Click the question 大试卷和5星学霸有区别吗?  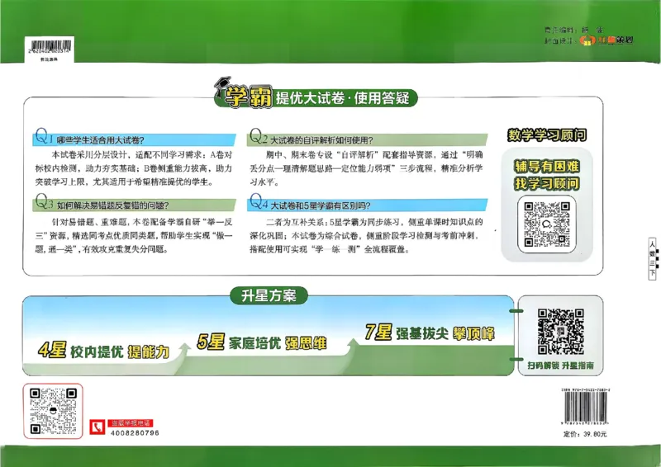coord(321,205)
